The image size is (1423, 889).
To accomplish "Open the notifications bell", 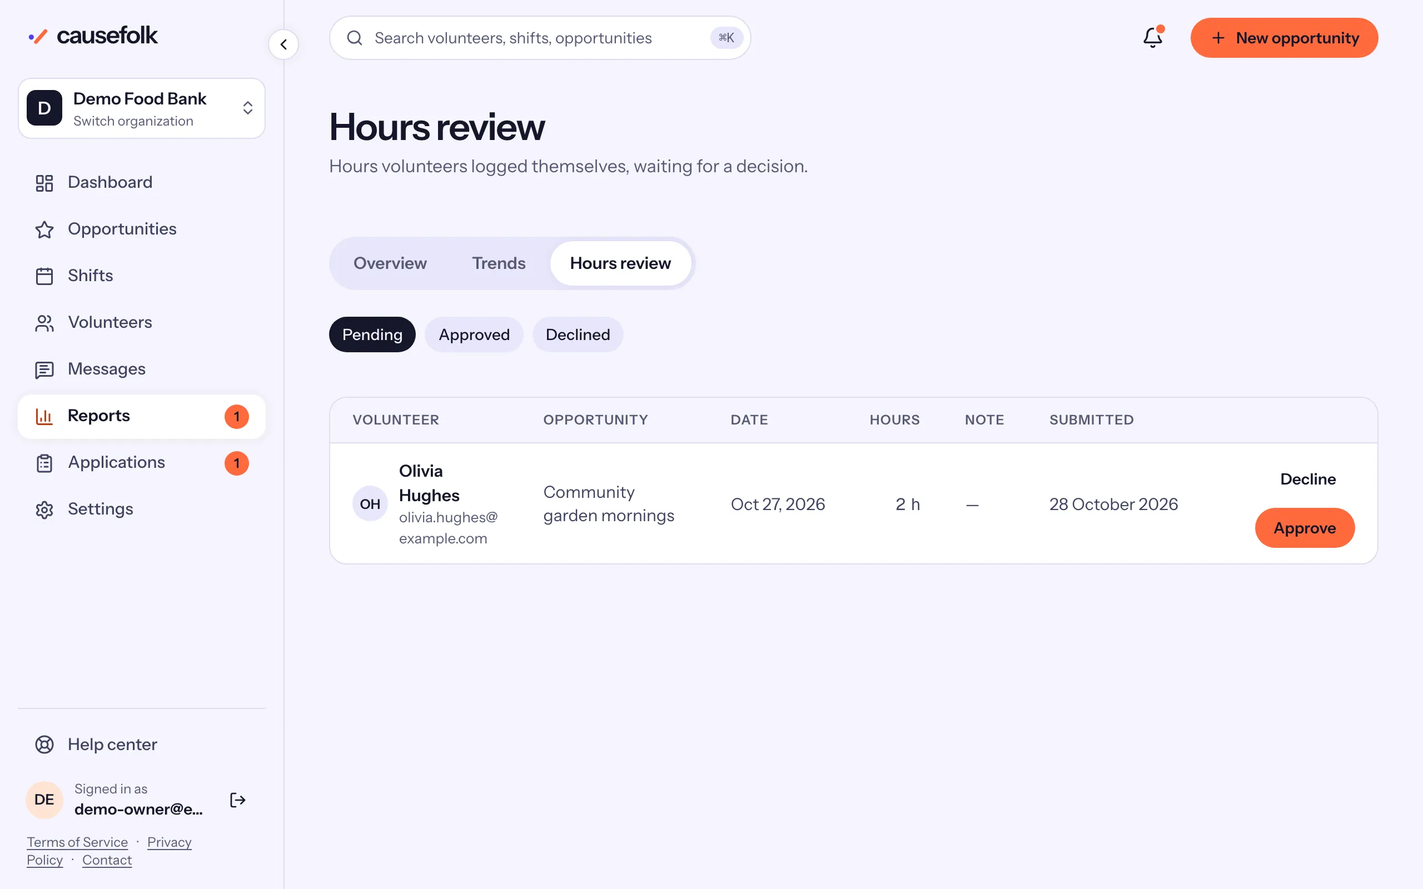I will pos(1152,38).
